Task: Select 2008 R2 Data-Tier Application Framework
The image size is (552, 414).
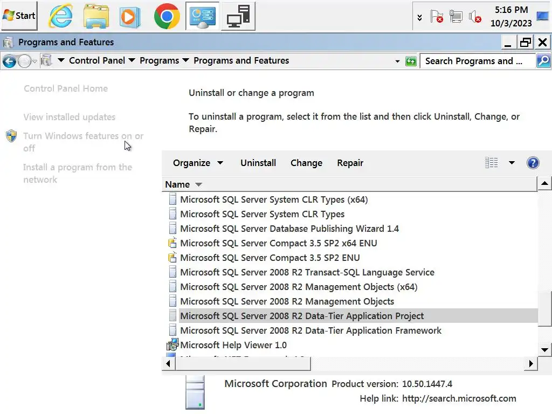Action: 310,330
